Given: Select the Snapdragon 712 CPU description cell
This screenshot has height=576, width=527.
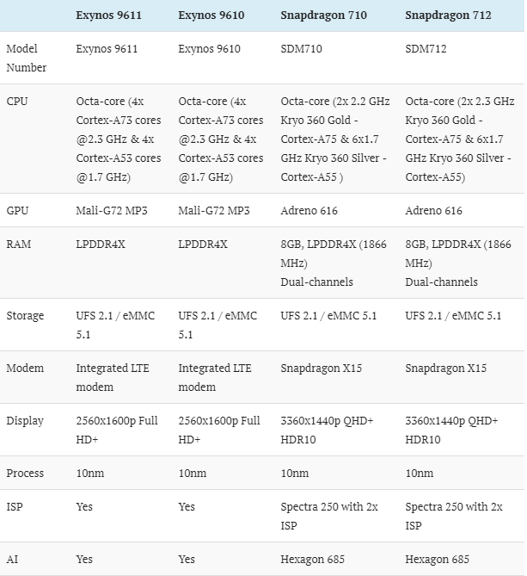Looking at the screenshot, I should pos(459,139).
